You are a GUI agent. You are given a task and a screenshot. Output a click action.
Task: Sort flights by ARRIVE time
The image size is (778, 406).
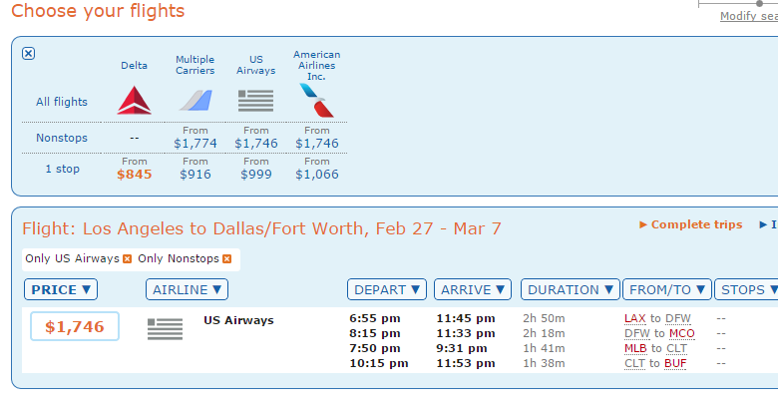coord(473,289)
